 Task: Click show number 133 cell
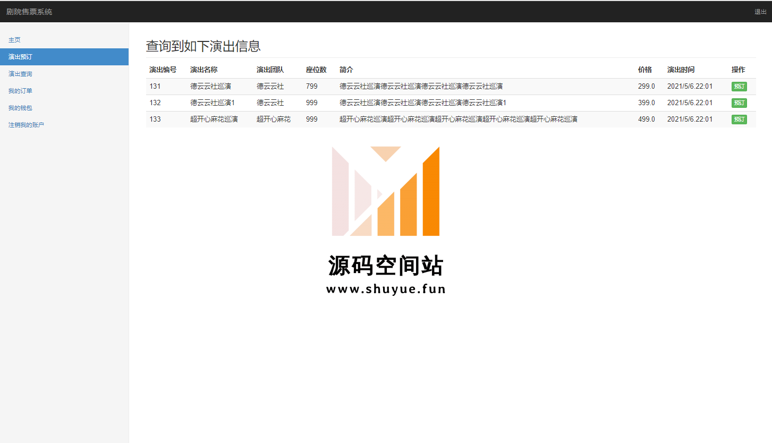coord(155,120)
